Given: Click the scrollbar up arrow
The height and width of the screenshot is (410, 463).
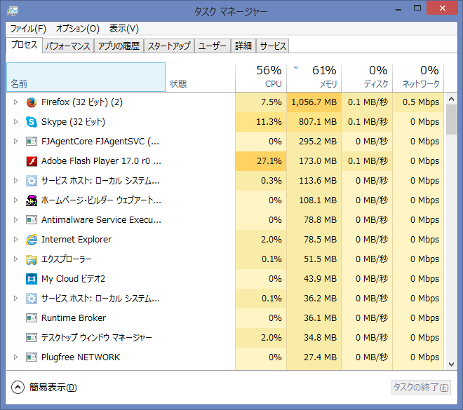Looking at the screenshot, I should (451, 99).
